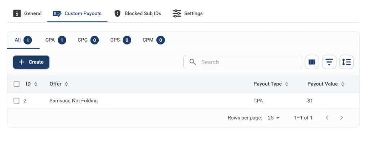Click the Create button
369x142 pixels.
coord(31,62)
